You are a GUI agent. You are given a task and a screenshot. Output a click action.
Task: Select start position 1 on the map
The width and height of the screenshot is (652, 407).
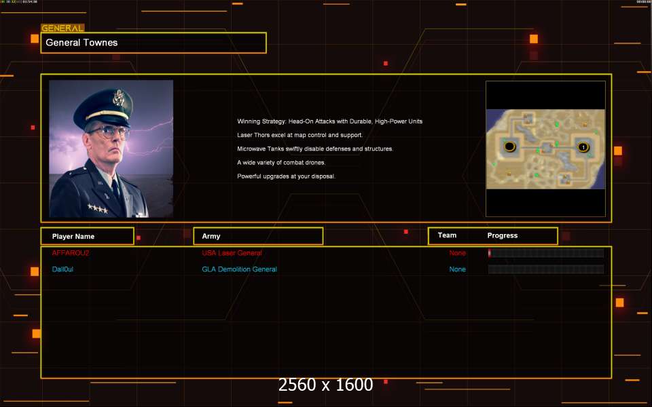pos(583,147)
